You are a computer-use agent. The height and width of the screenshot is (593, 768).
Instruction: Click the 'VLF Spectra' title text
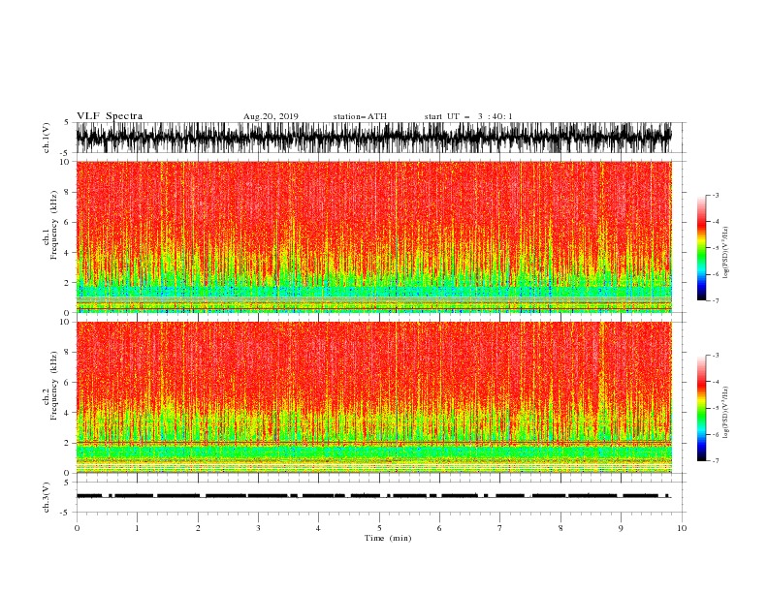pos(110,116)
